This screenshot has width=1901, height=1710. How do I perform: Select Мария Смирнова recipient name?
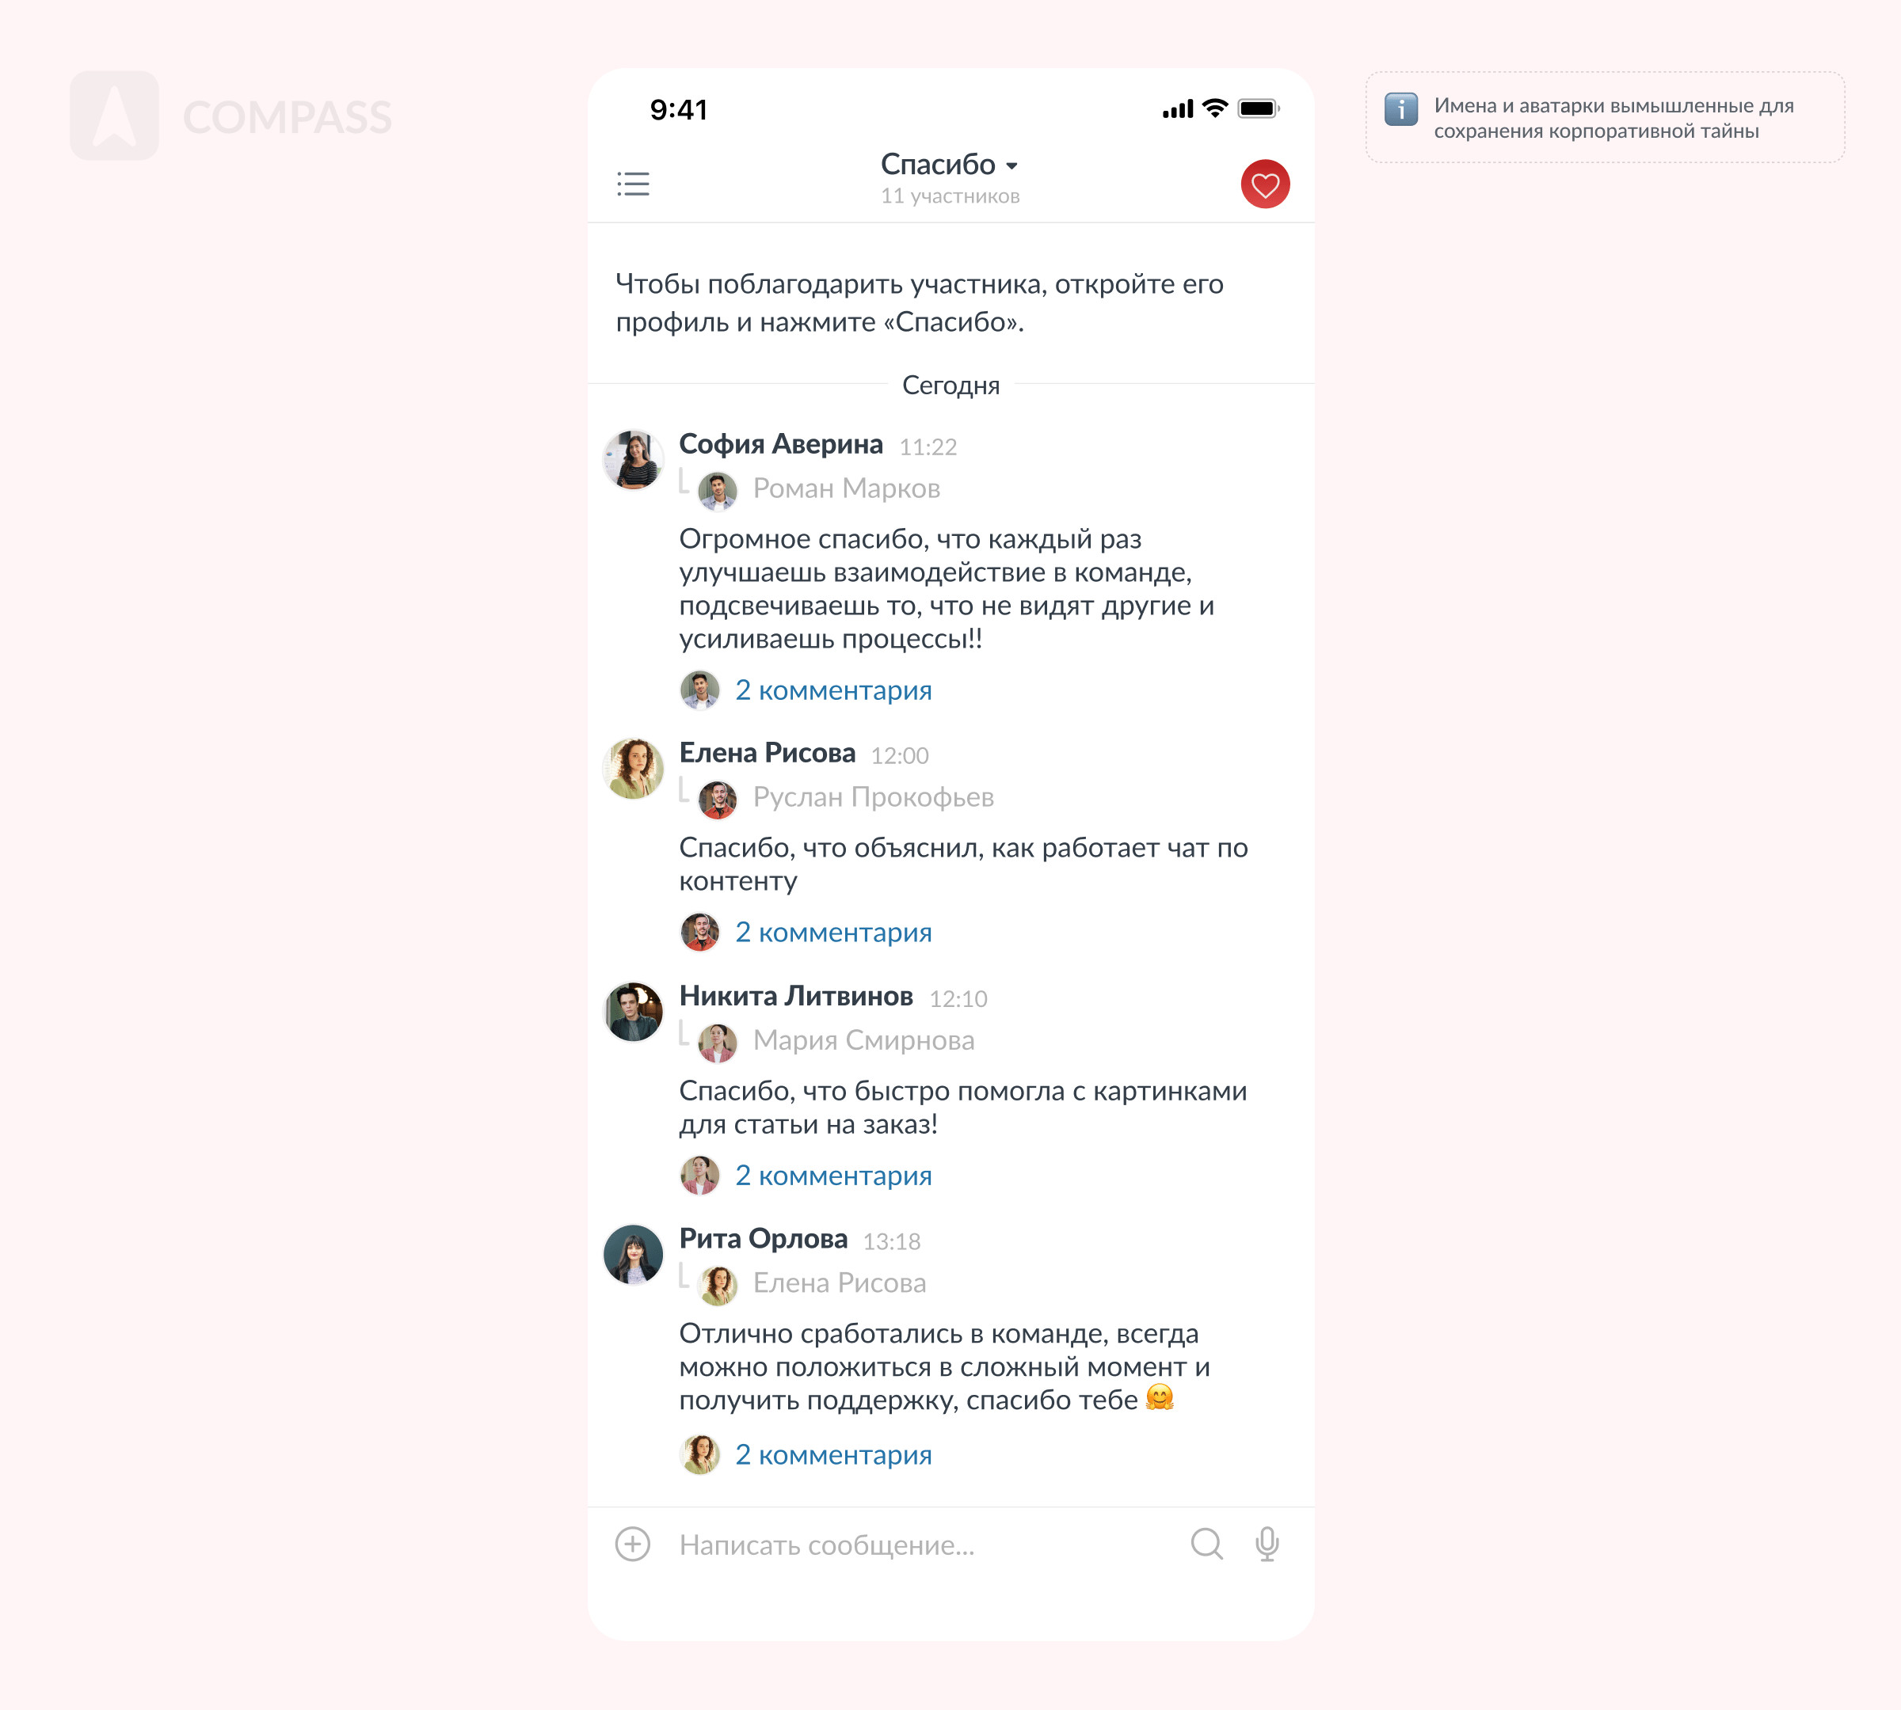863,1041
